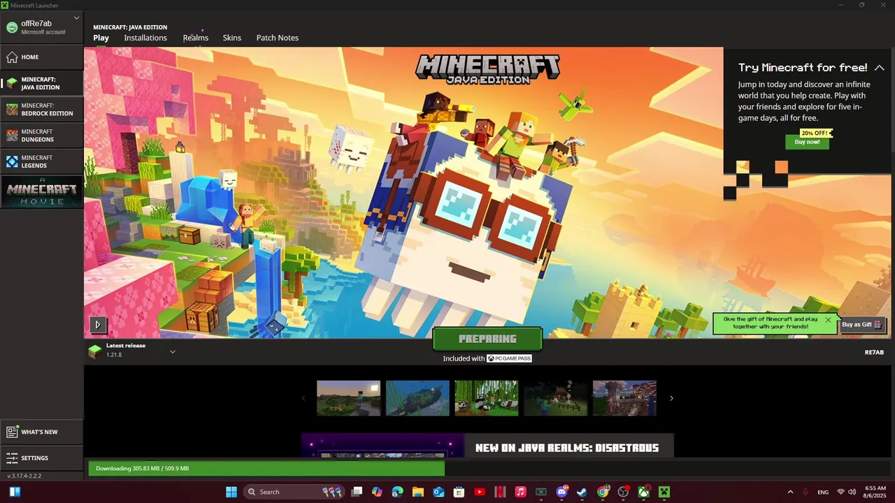895x503 pixels.
Task: Show hidden icons in system tray
Action: [790, 492]
